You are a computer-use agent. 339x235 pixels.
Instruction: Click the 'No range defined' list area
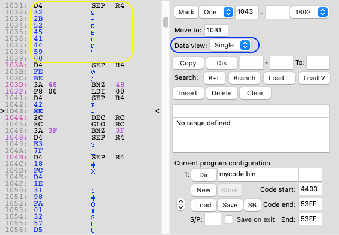pyautogui.click(x=251, y=135)
